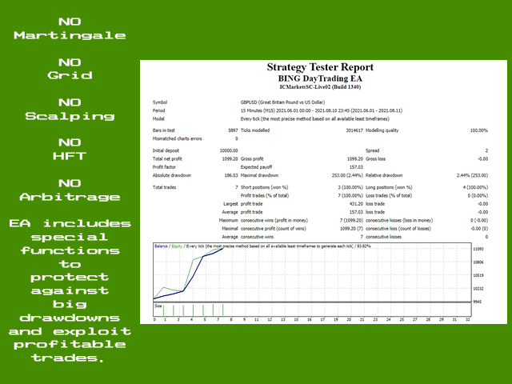Image resolution: width=512 pixels, height=384 pixels.
Task: Click 'ICMarketsSC-Live02 (Build 1340)' server line
Action: 320,87
